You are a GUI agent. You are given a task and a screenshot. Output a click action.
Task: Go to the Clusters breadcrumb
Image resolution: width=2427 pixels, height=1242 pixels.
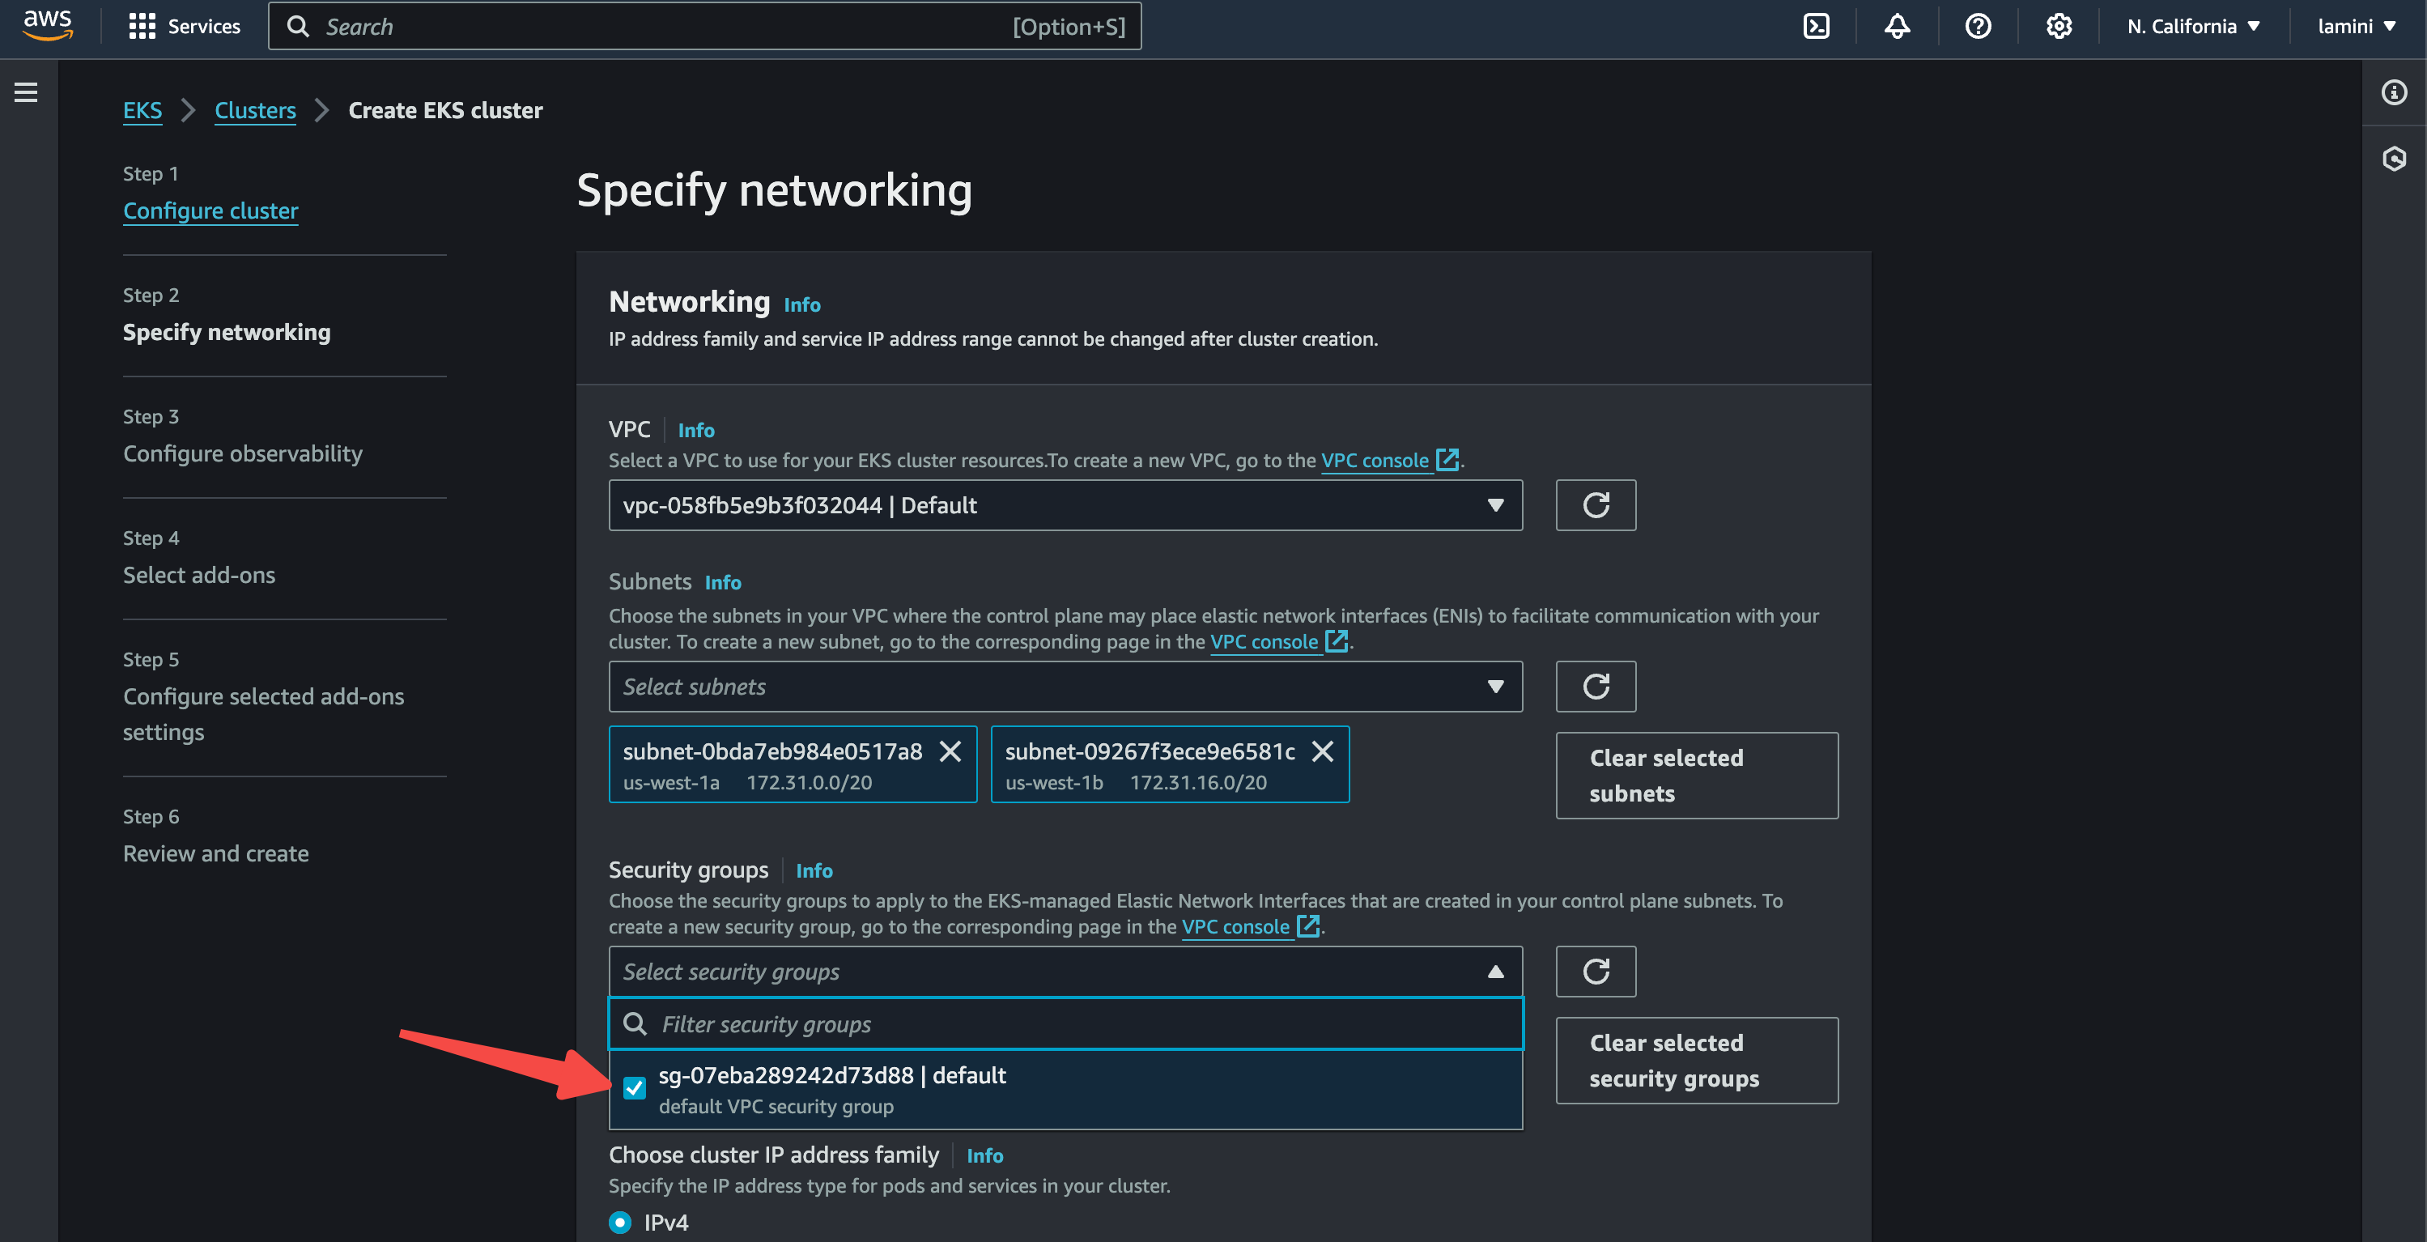point(255,110)
